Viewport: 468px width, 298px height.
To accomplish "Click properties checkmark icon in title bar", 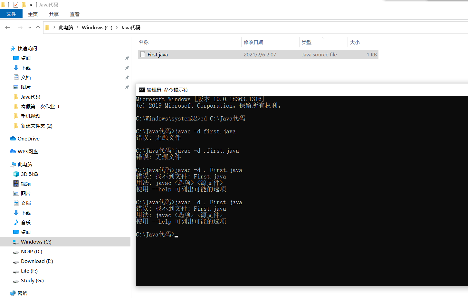I will click(16, 5).
